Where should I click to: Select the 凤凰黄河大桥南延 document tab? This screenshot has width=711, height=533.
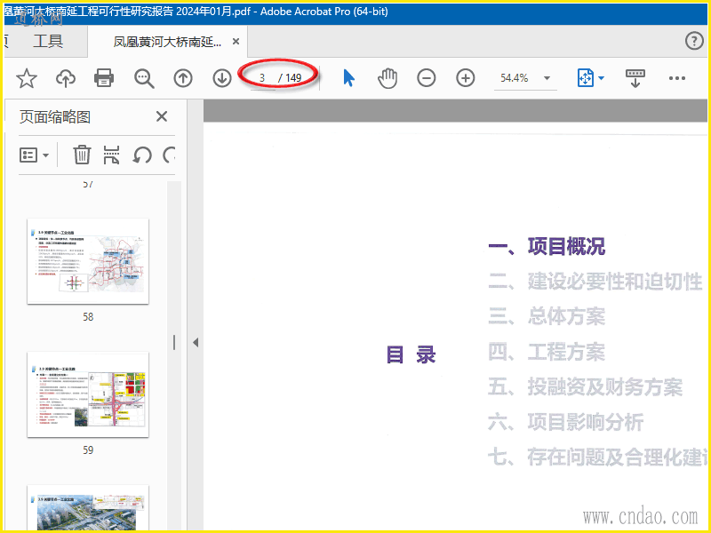click(167, 42)
